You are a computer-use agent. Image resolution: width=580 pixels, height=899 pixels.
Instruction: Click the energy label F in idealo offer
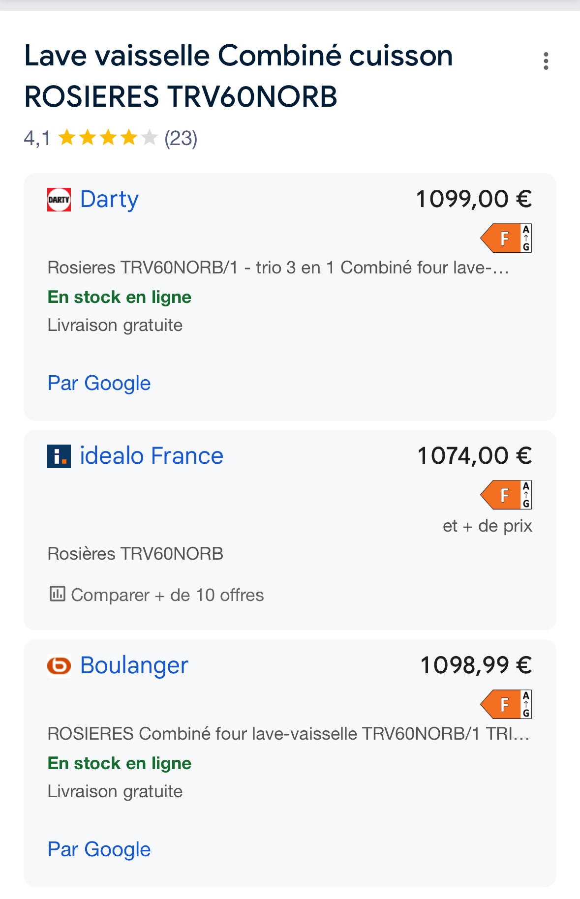506,495
